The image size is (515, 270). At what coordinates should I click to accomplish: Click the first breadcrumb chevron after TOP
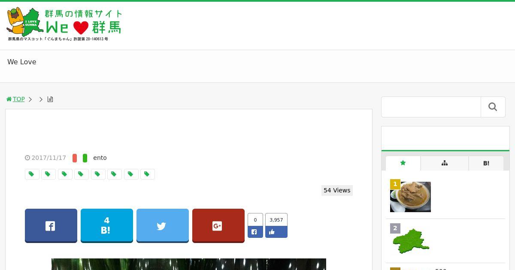[30, 99]
